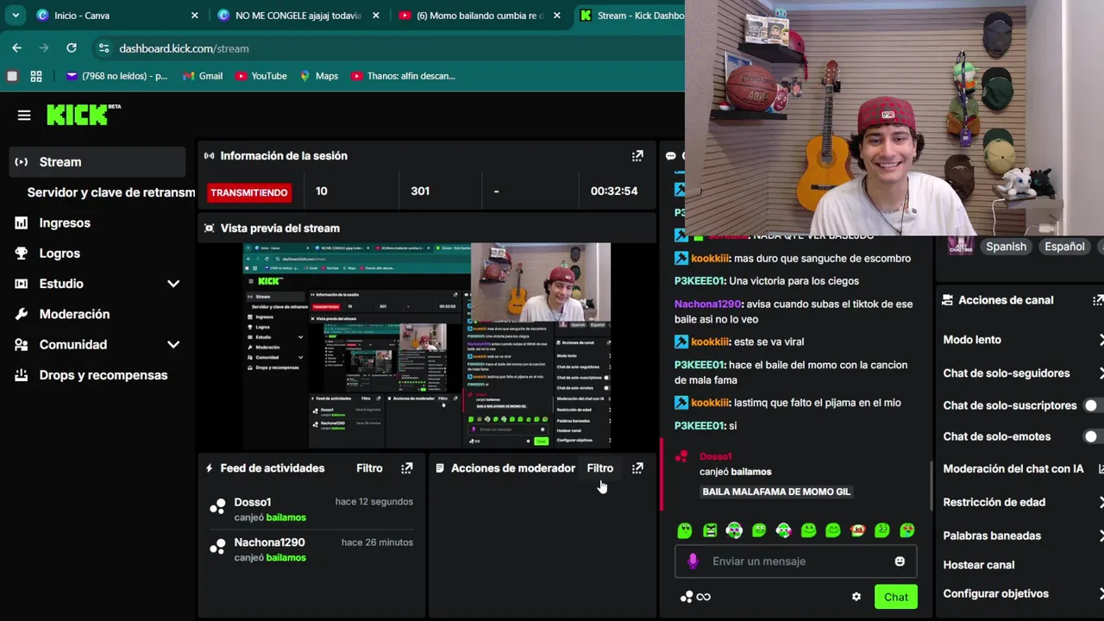The height and width of the screenshot is (621, 1104).
Task: Click username kookkiii on 'este se va viral'
Action: pyautogui.click(x=710, y=342)
